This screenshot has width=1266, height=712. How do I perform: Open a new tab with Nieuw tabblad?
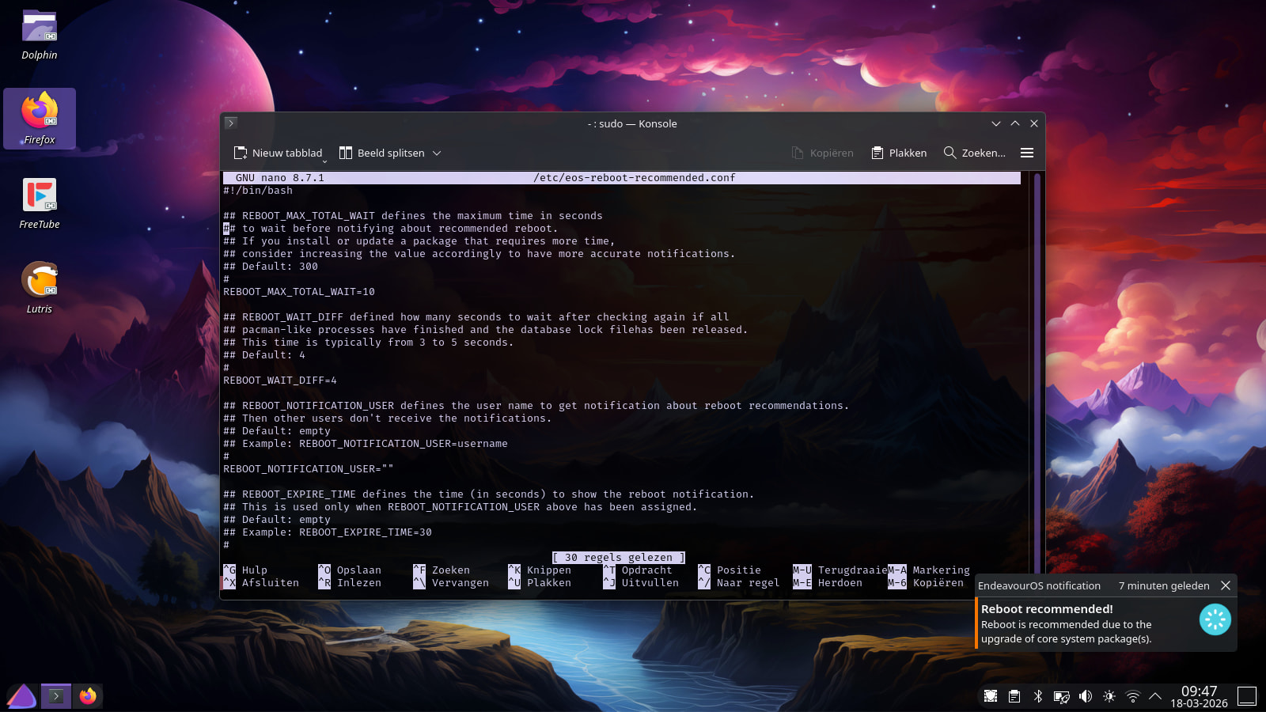279,153
